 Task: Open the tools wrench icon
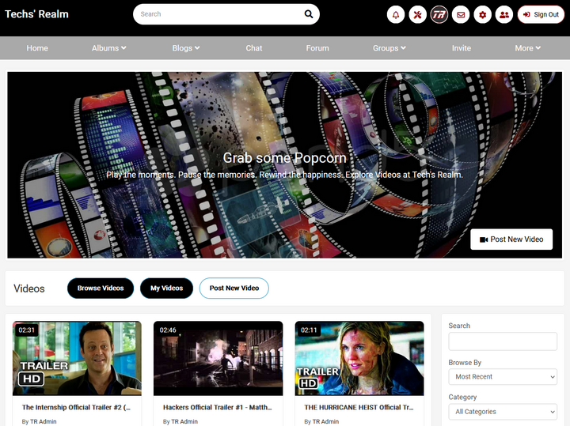[x=417, y=14]
